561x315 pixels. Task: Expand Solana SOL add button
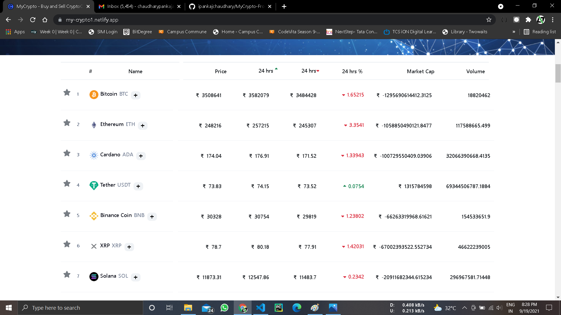click(135, 277)
